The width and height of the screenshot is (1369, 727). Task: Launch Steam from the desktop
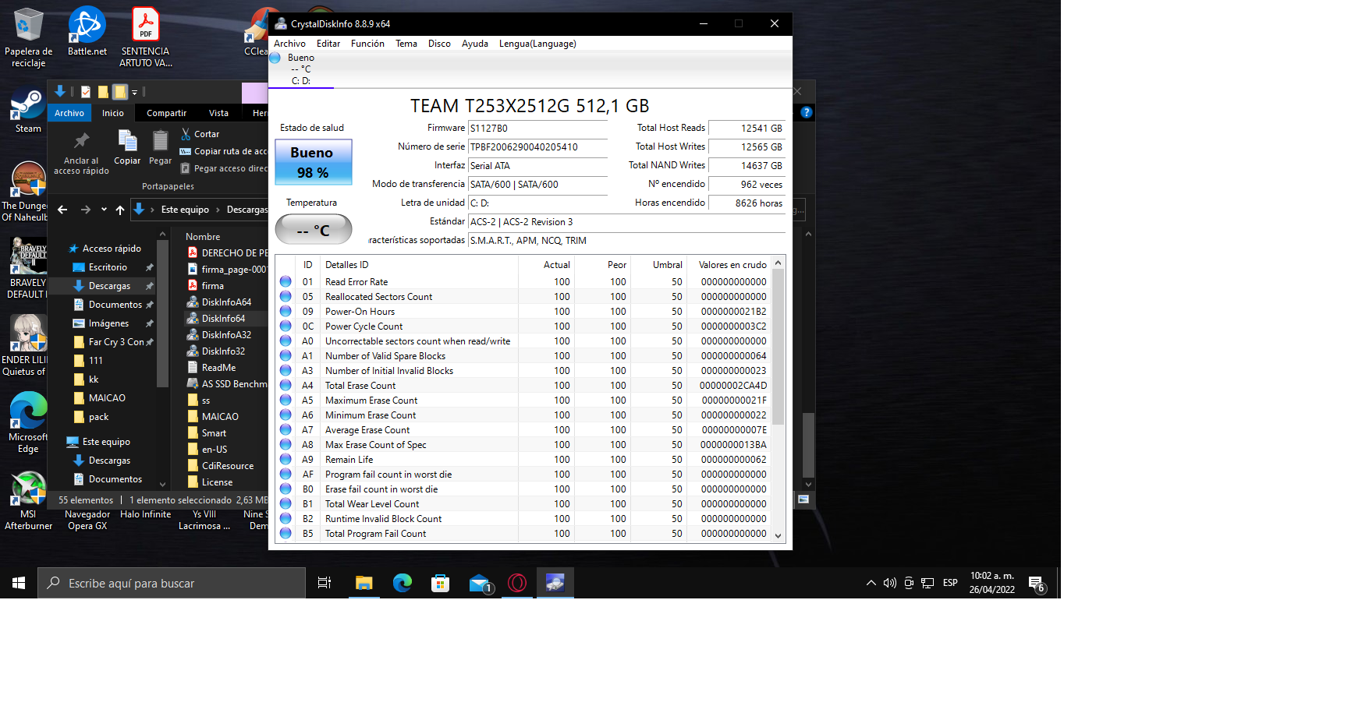pos(28,111)
